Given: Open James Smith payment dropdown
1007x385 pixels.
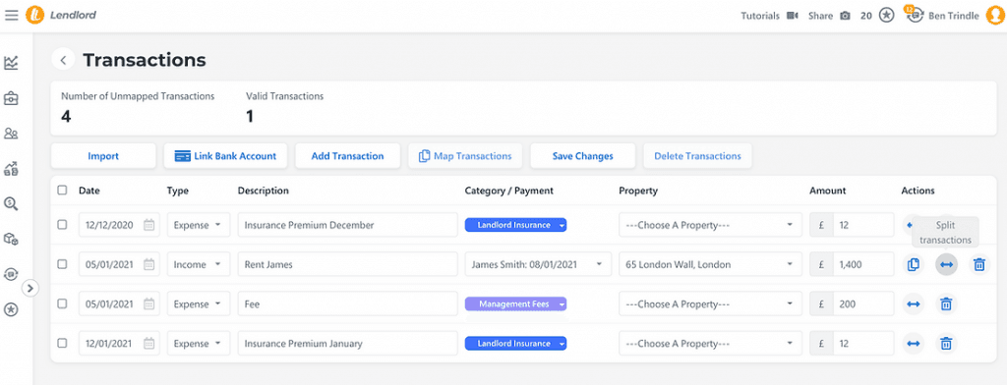Looking at the screenshot, I should [538, 264].
